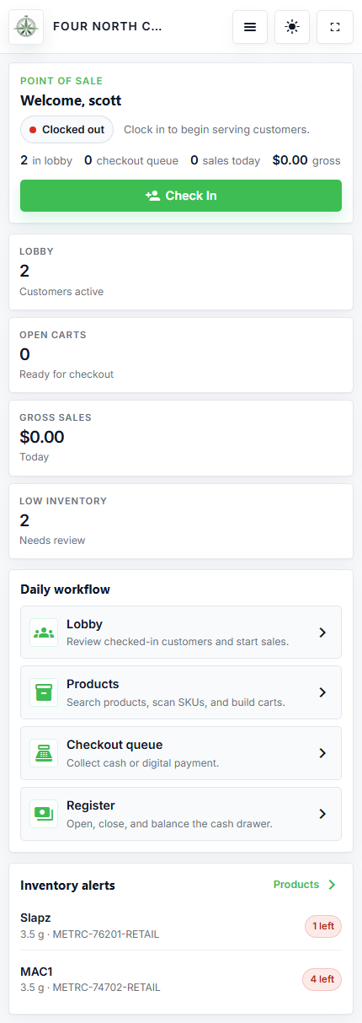Enter fullscreen mode via the header icon
Viewport: 362px width, 1023px height.
(335, 27)
